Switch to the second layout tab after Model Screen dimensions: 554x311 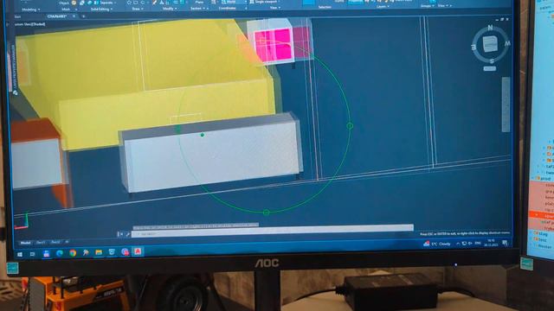pos(55,242)
